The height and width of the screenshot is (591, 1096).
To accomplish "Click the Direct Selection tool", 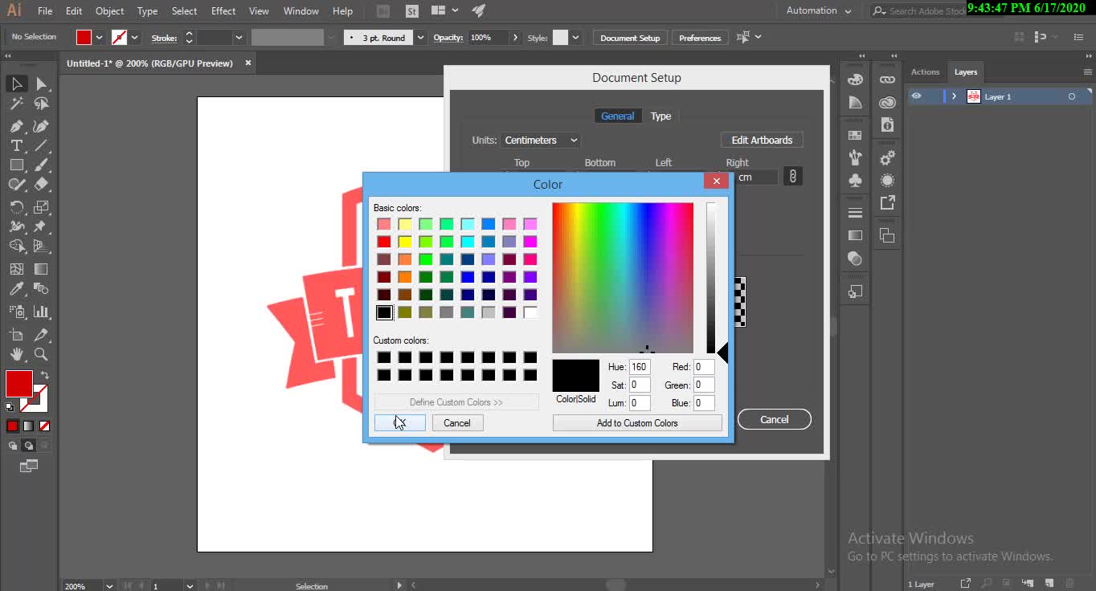I will click(x=41, y=84).
